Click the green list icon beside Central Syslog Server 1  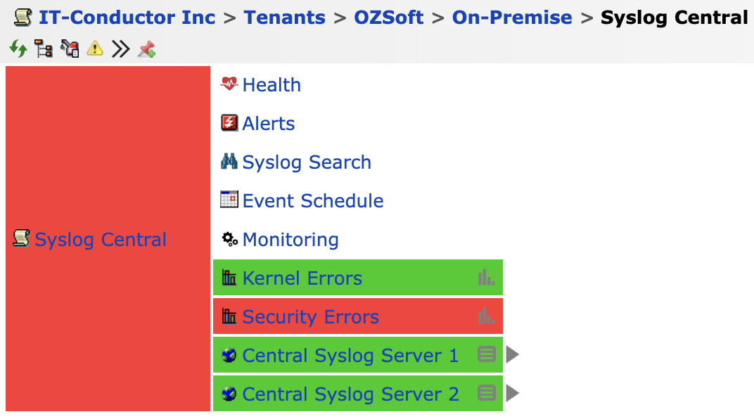[487, 354]
